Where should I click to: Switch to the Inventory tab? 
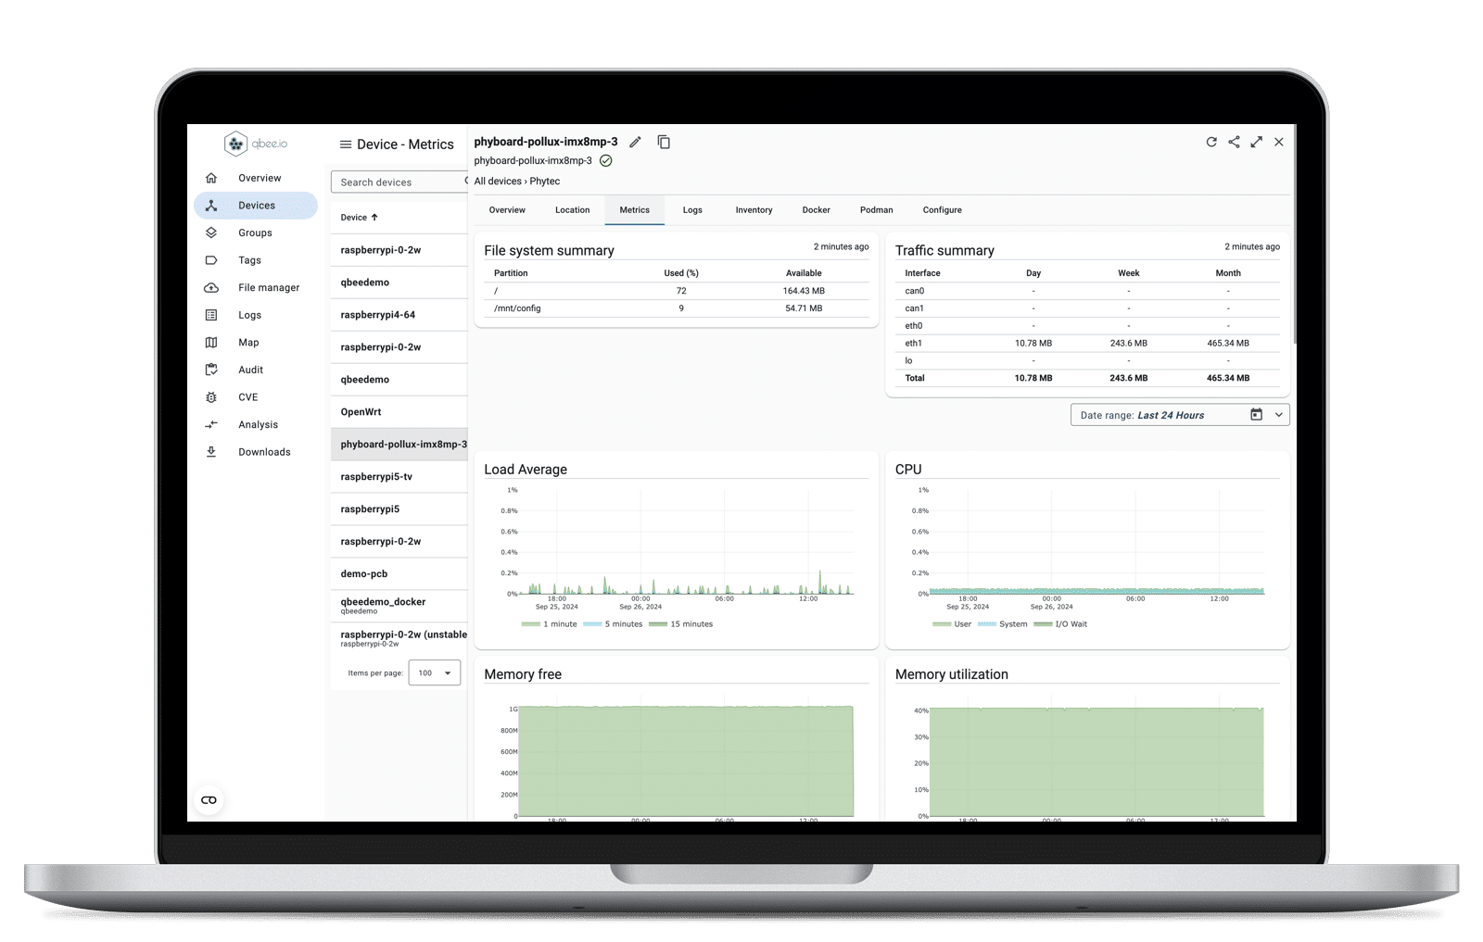point(754,210)
